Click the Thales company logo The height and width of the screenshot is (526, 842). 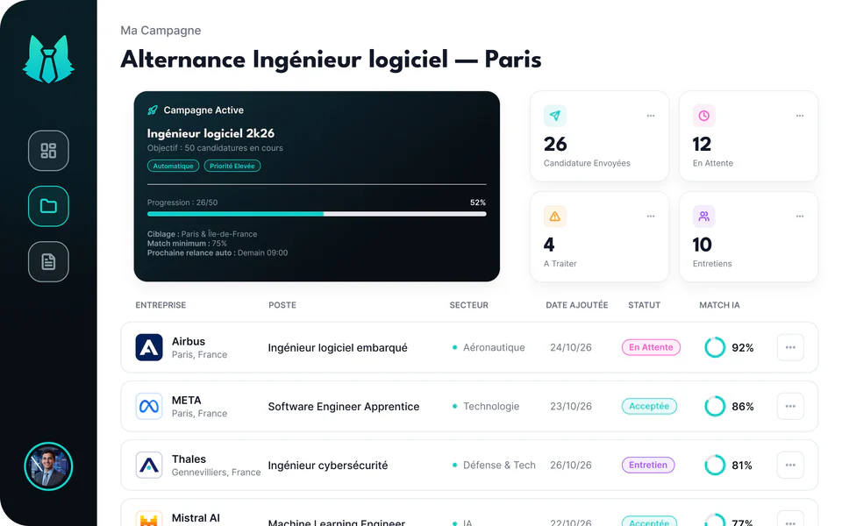149,465
